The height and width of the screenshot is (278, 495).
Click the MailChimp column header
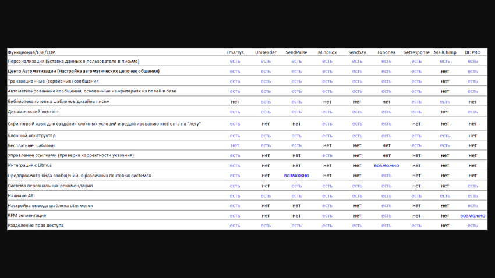tap(445, 52)
